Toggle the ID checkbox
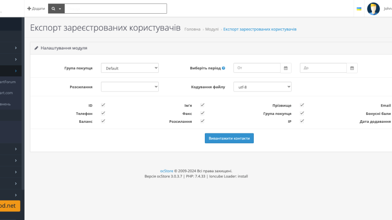Image resolution: width=392 pixels, height=220 pixels. click(103, 105)
